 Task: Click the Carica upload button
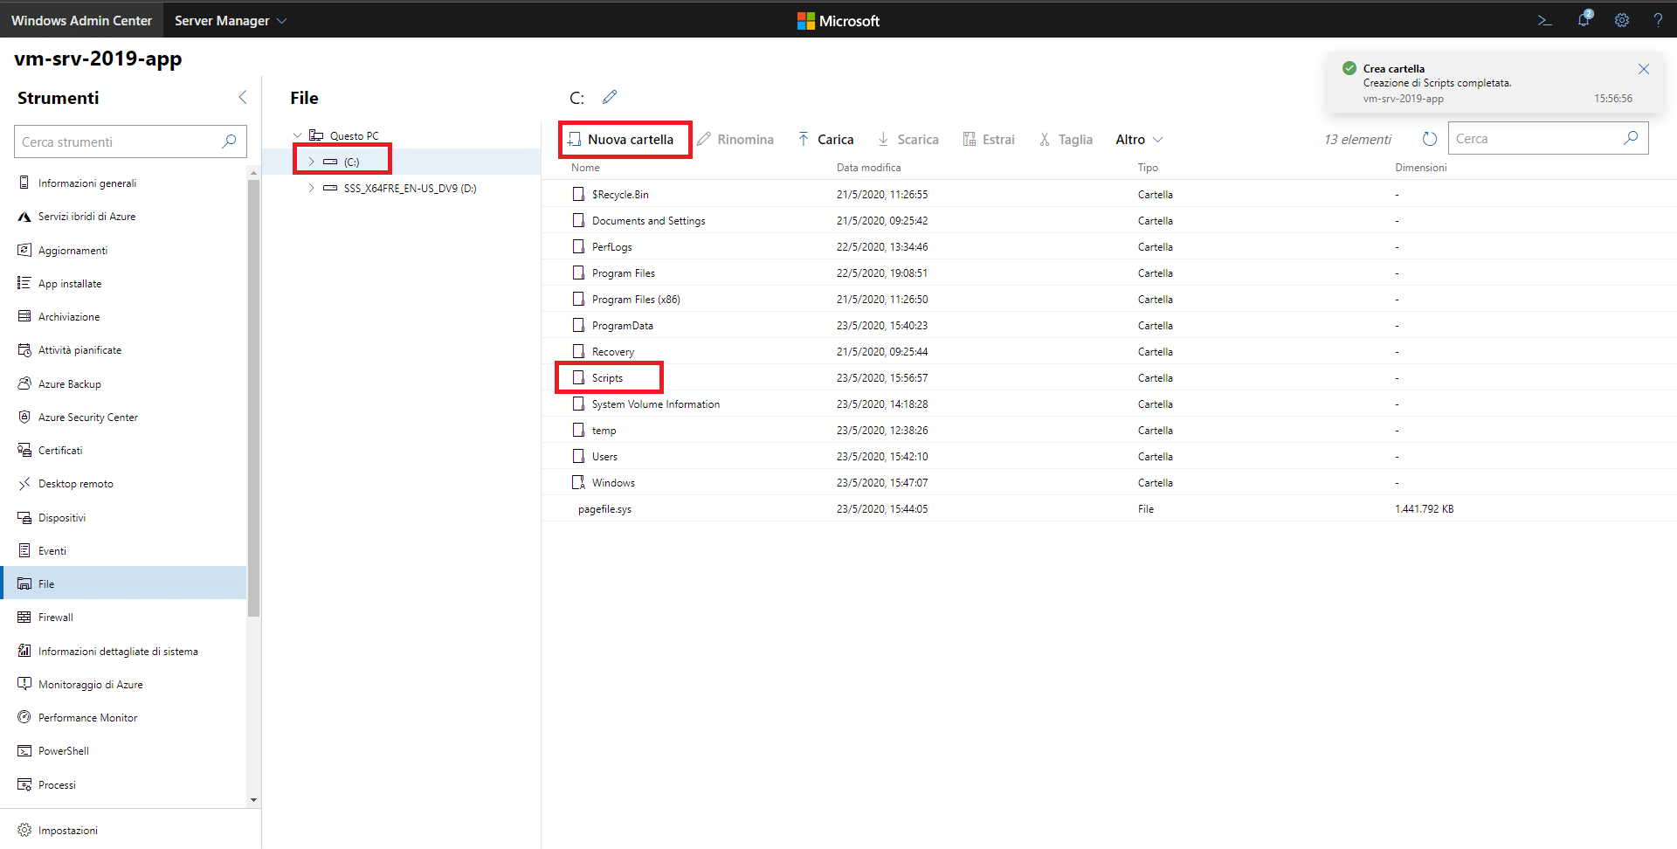click(x=825, y=140)
